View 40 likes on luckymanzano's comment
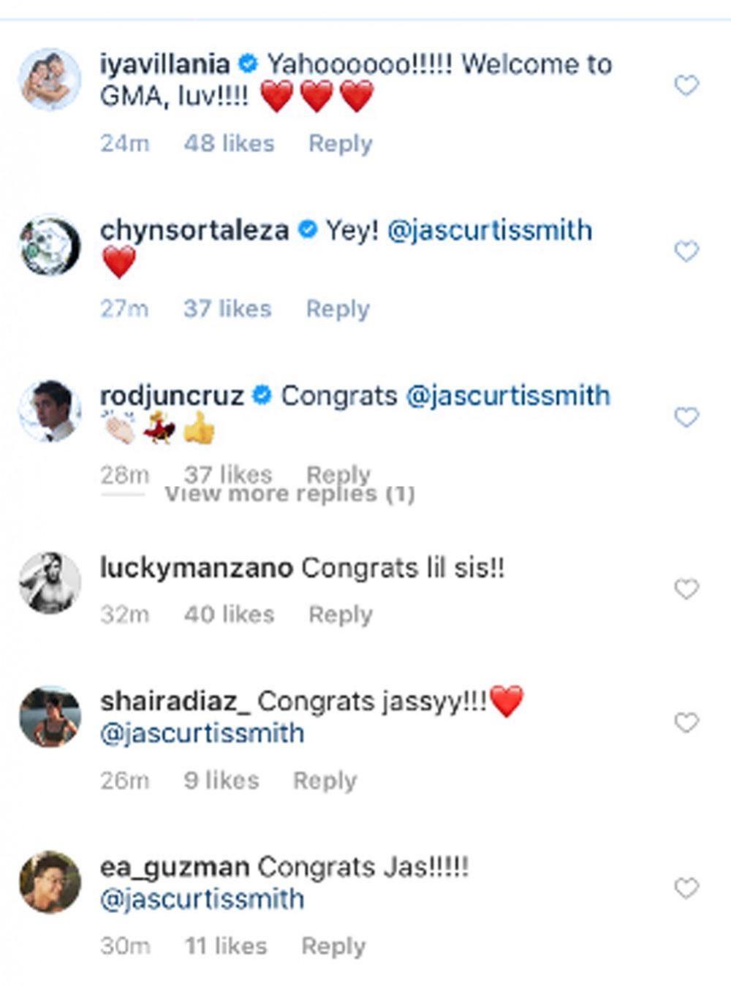Screen dimensions: 731x986 [x=229, y=615]
